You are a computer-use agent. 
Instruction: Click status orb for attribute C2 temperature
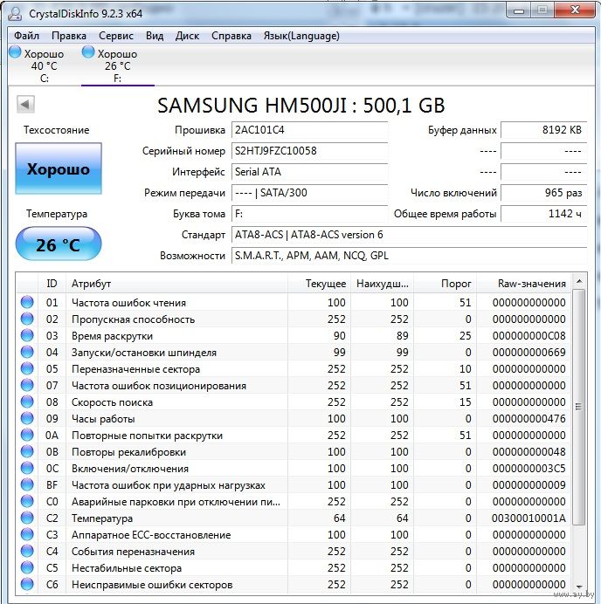tap(27, 518)
